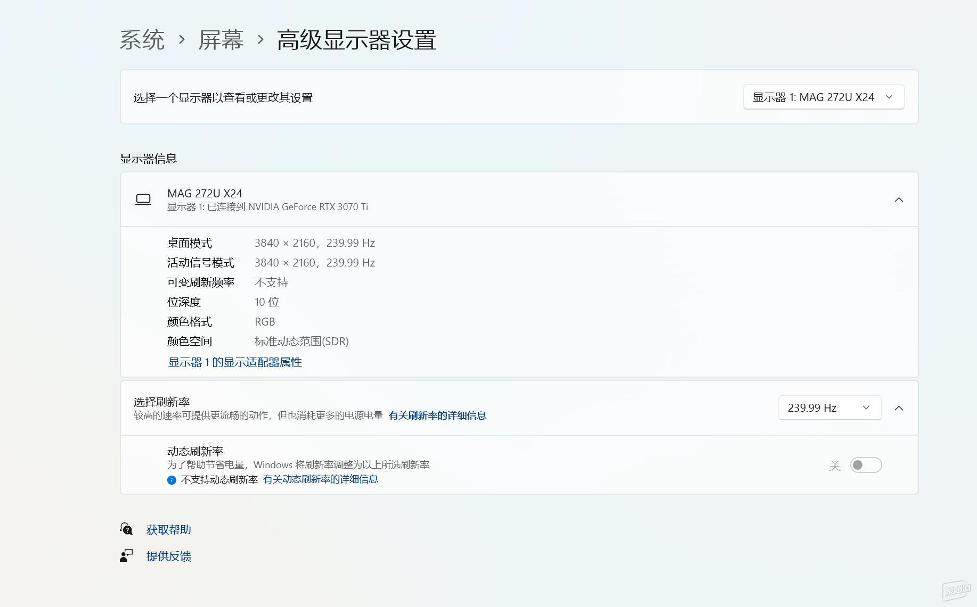
Task: Collapse the 选择刷新率 section chevron
Action: tap(899, 408)
